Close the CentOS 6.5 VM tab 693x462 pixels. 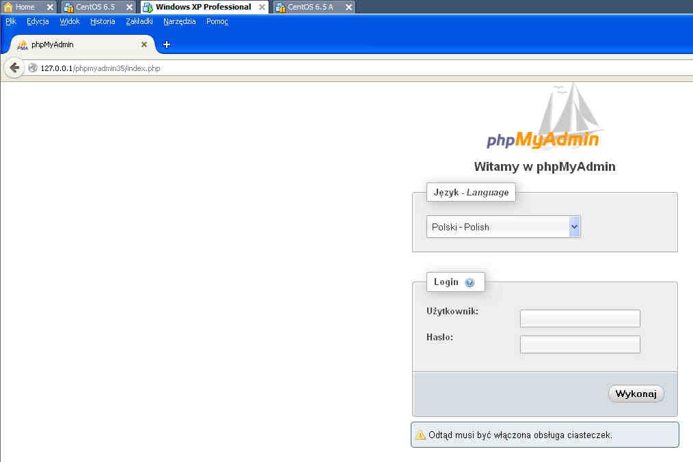coord(129,7)
